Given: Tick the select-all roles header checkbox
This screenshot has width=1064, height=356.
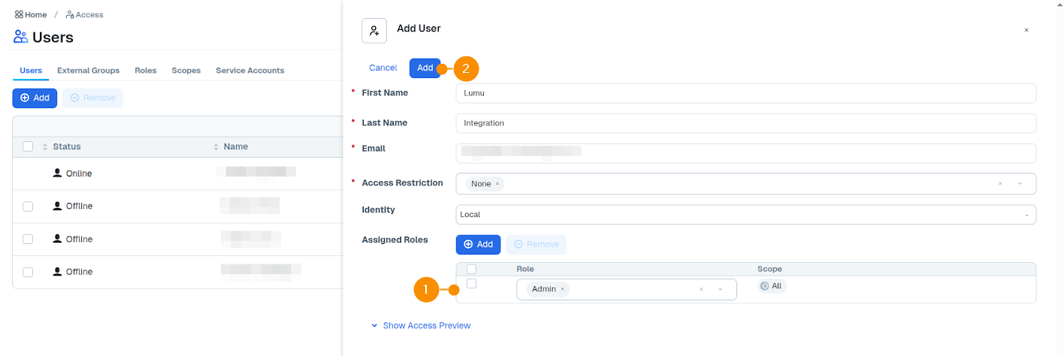Looking at the screenshot, I should coord(471,269).
